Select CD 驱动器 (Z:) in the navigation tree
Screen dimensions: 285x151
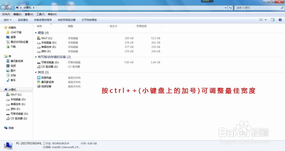click(x=19, y=118)
